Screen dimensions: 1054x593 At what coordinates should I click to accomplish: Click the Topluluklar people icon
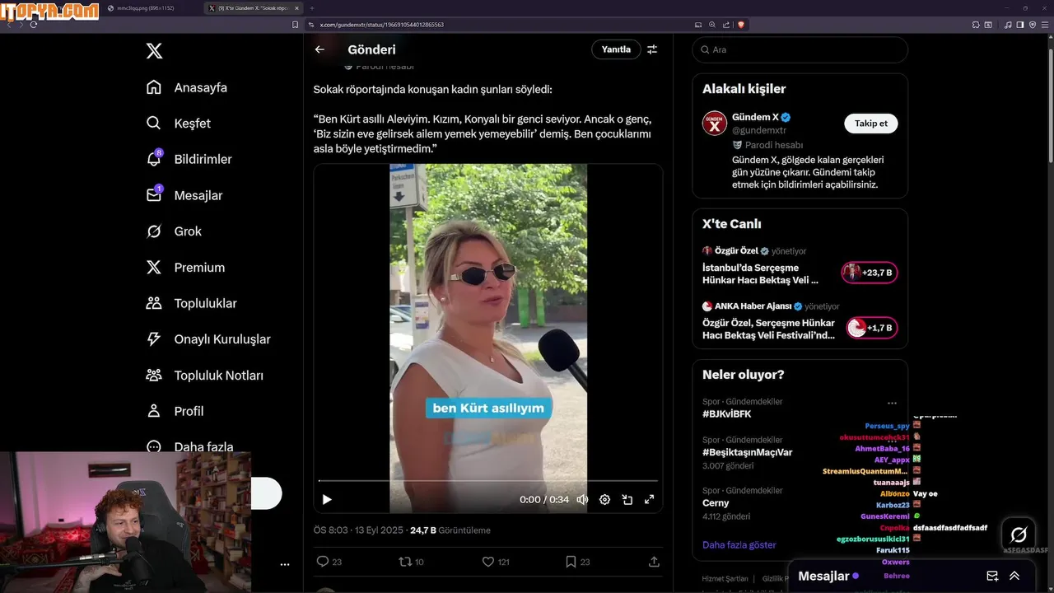(154, 303)
